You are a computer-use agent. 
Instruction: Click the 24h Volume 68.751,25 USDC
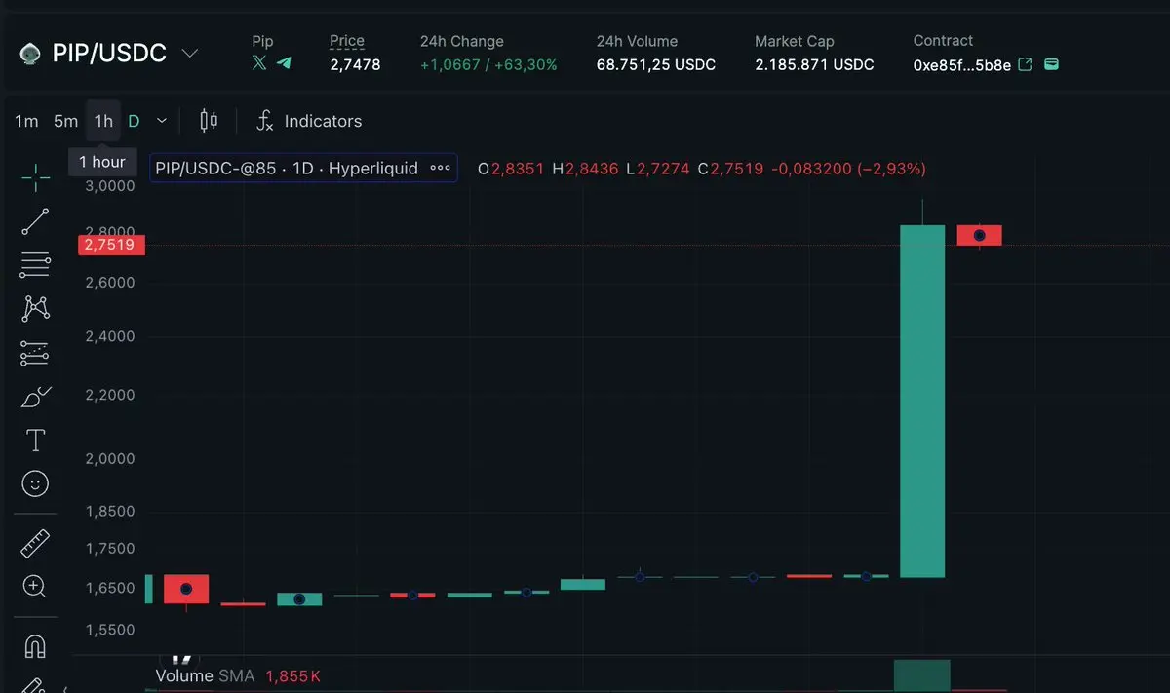click(656, 64)
